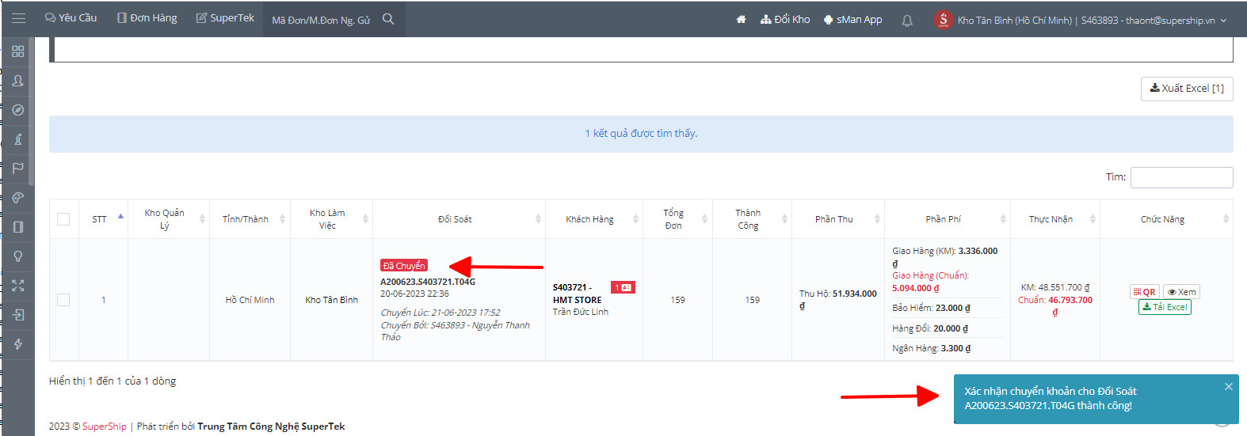Viewport: 1247px width, 436px height.
Task: Open sMan App link
Action: coord(852,20)
